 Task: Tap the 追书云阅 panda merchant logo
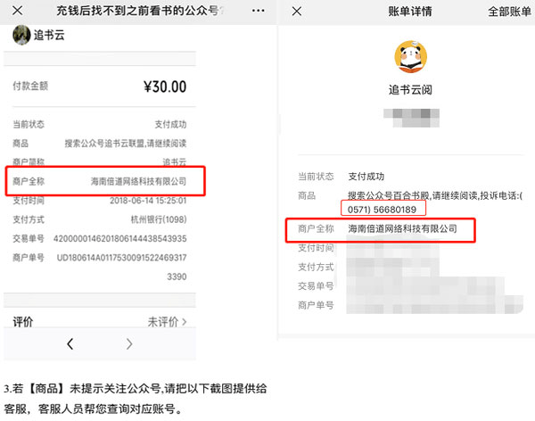tap(411, 57)
